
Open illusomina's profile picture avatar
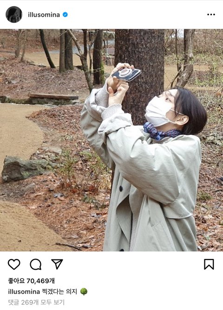(14, 14)
